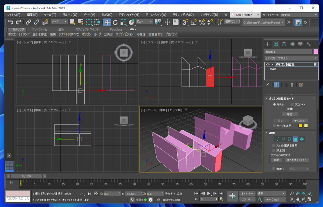
Task: Collapse the ポリゴンを編集モード rollout
Action: tap(266, 99)
